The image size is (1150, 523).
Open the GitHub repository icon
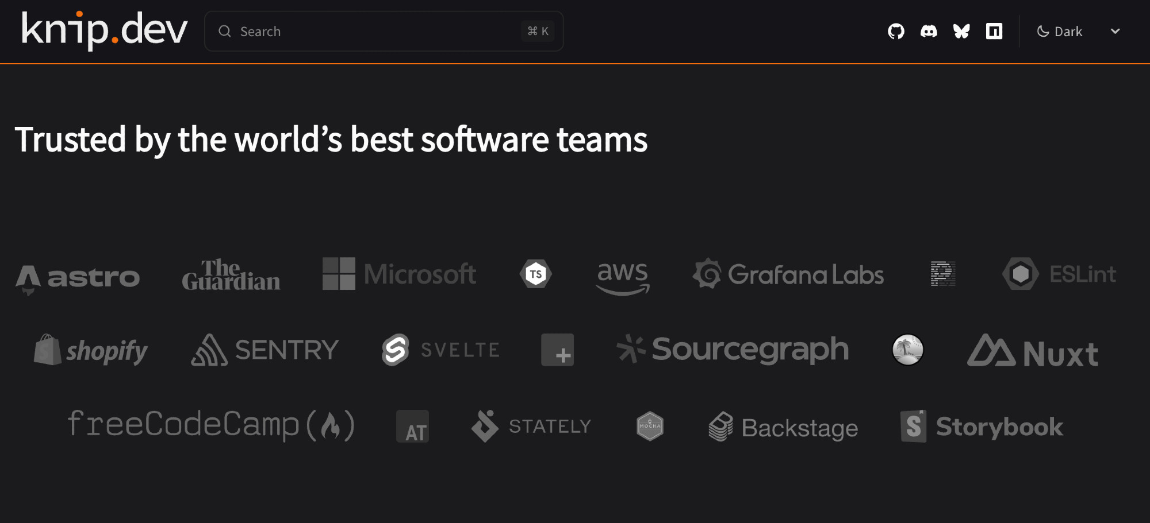[896, 31]
